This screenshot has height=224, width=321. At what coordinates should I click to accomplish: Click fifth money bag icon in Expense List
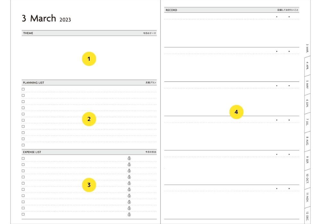tap(129, 183)
